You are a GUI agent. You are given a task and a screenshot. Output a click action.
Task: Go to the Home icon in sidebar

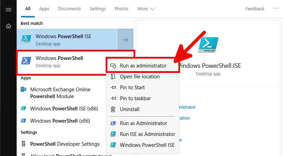(8, 26)
